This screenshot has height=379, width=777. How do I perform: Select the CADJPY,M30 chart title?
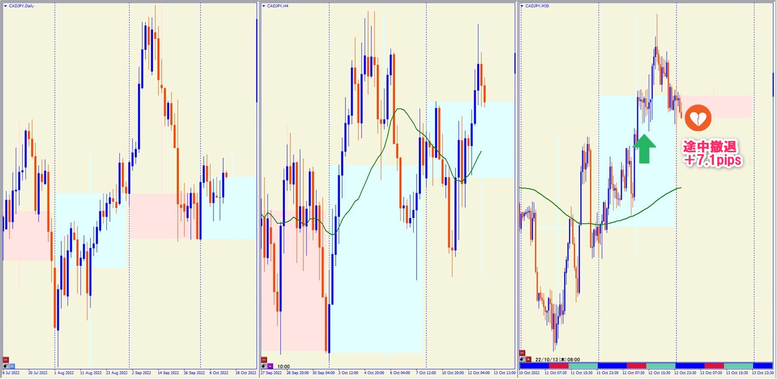tap(537, 6)
